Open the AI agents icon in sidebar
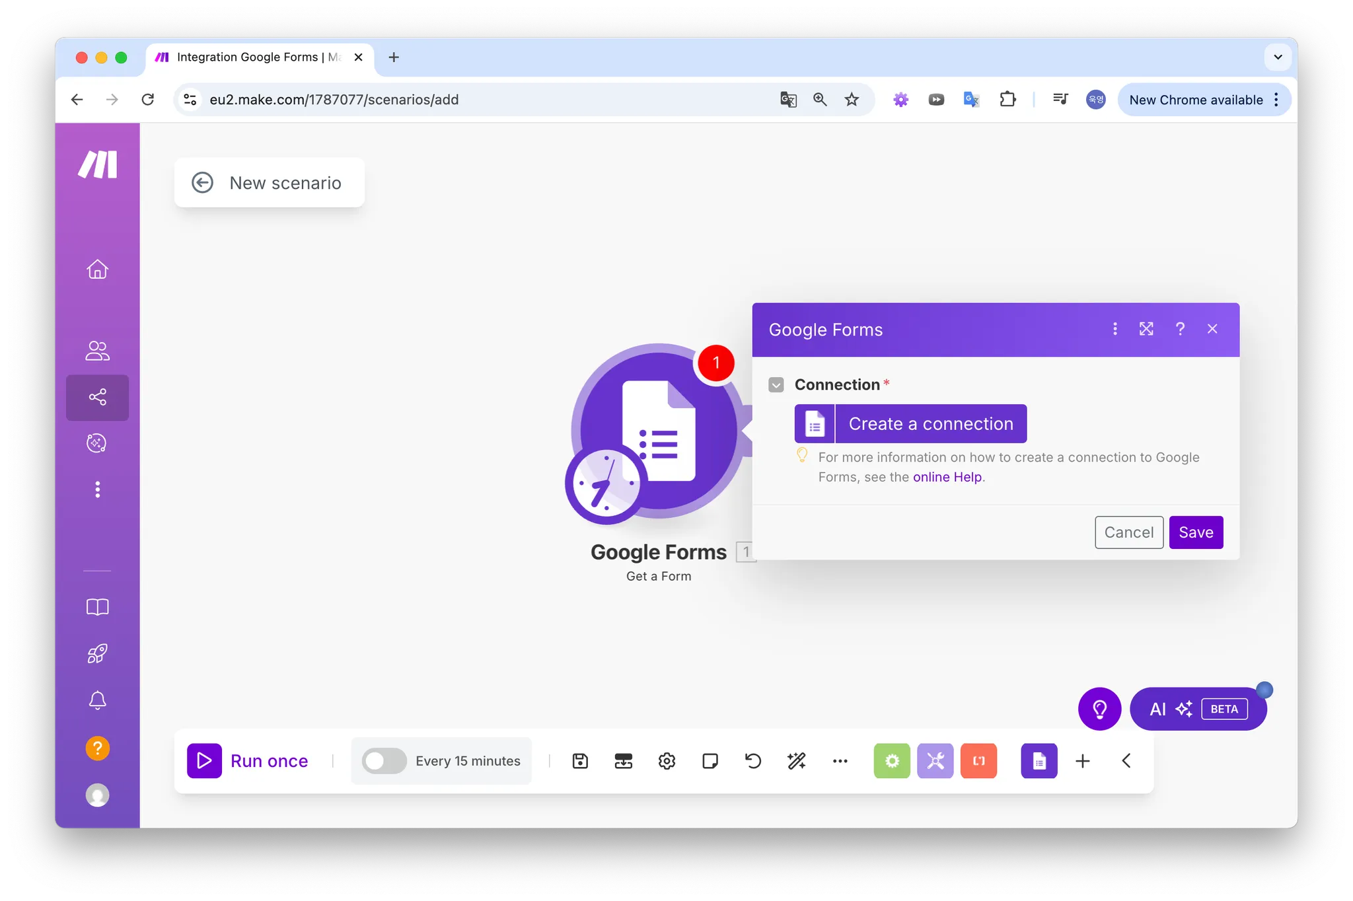 pos(98,443)
